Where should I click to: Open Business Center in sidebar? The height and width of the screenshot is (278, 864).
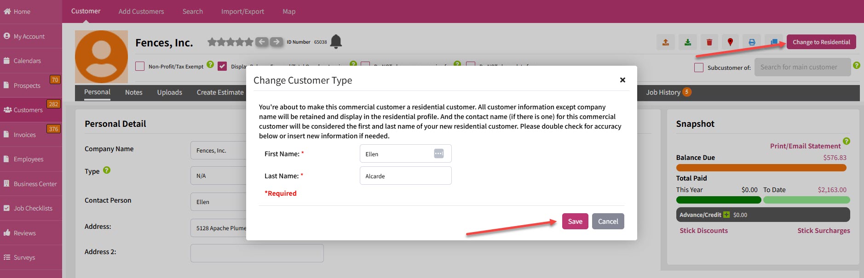(31, 184)
